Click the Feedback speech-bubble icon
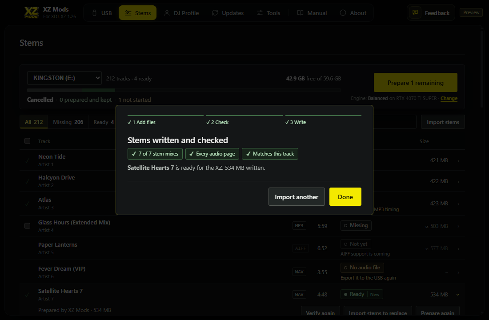 [x=415, y=13]
